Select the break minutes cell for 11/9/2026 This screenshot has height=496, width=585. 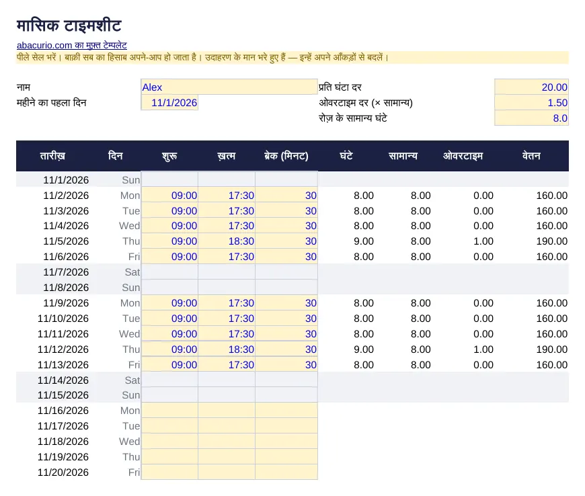(x=286, y=303)
